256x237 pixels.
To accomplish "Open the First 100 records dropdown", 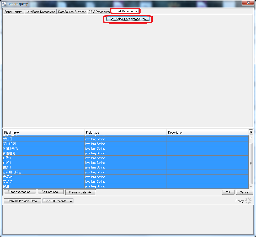I will coord(58,201).
